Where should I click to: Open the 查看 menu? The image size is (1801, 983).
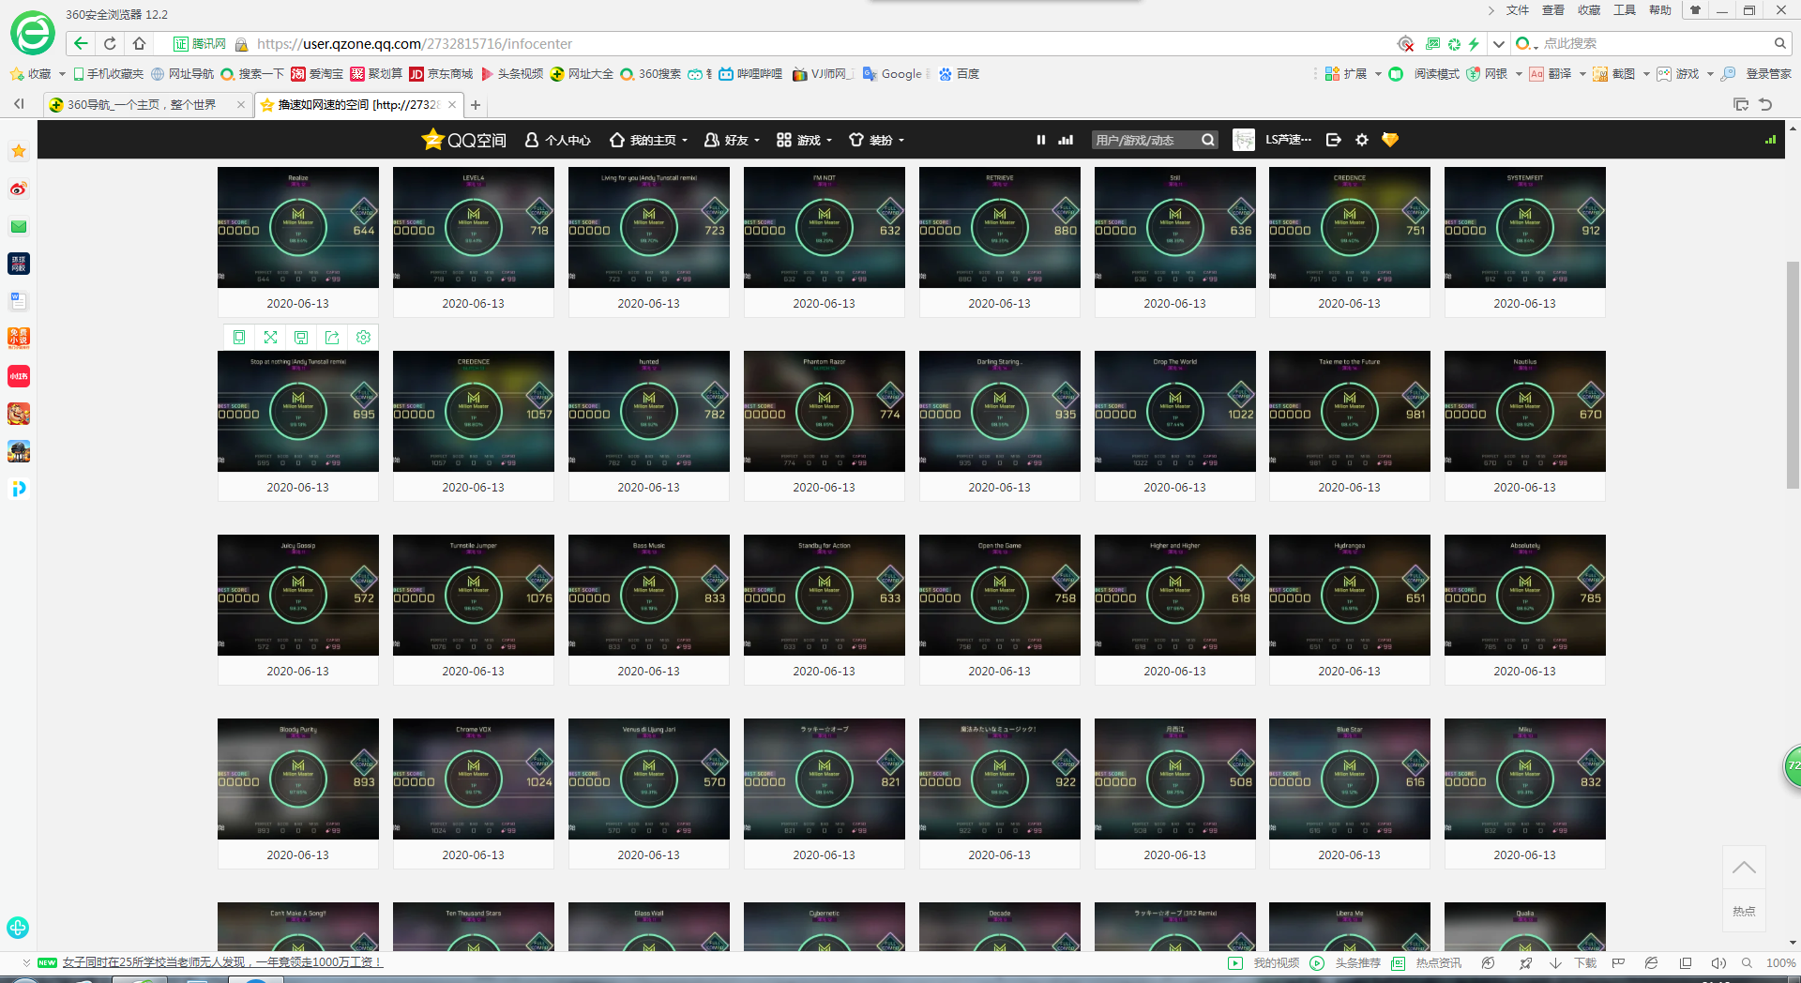[x=1553, y=10]
